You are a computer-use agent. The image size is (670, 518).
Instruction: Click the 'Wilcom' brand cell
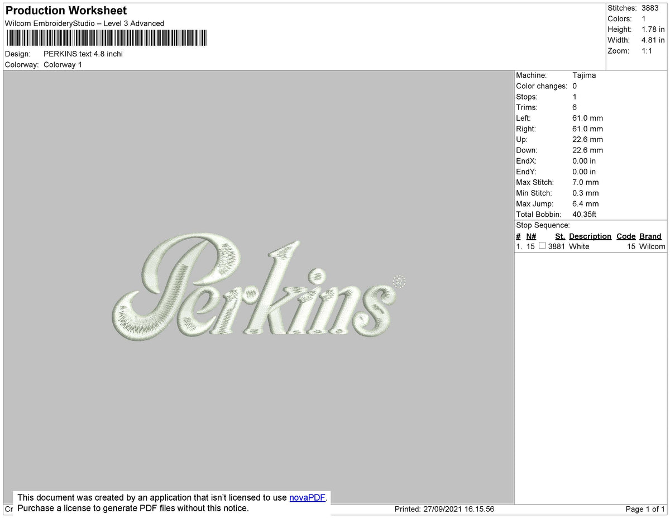pos(652,246)
